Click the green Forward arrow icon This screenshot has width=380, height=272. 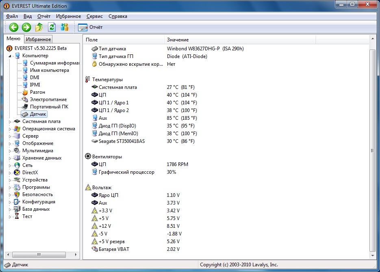pos(26,27)
